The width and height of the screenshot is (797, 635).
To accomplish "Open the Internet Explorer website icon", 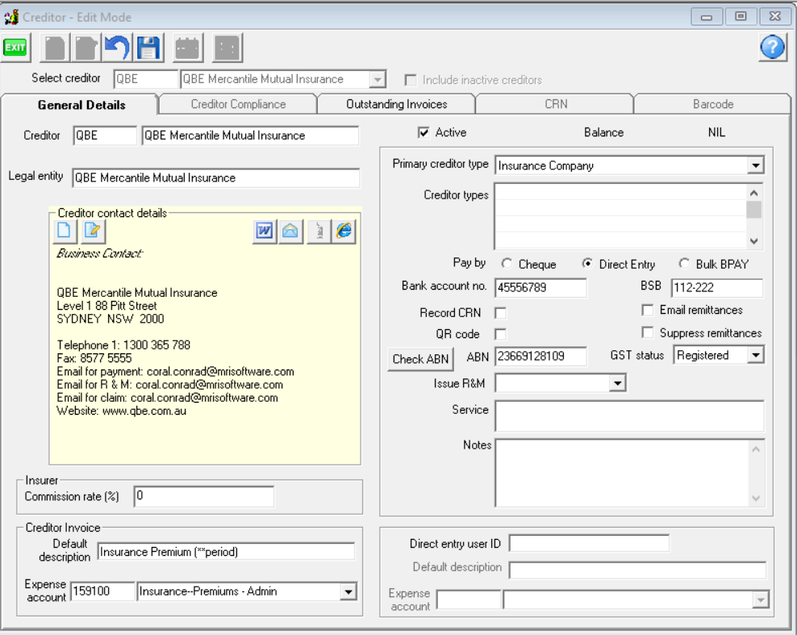I will pyautogui.click(x=344, y=232).
